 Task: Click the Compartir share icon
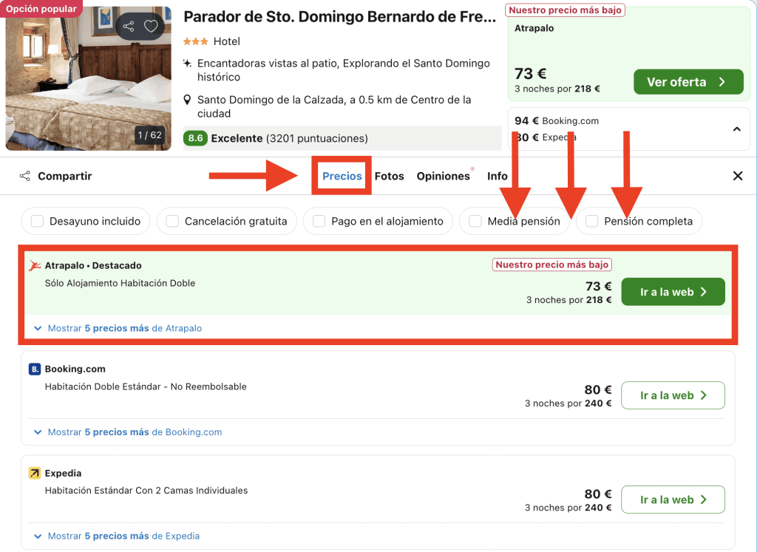tap(25, 176)
